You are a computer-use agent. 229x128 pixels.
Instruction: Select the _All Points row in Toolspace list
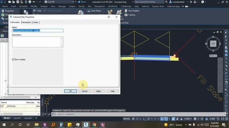point(20,106)
